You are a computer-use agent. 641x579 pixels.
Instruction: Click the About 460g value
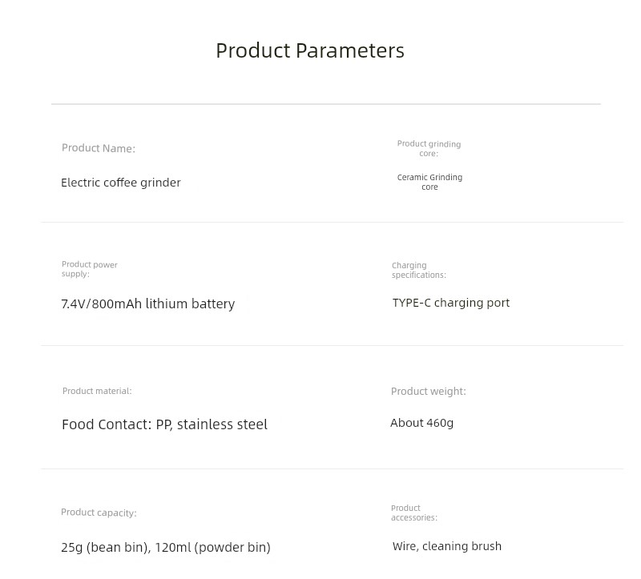422,423
